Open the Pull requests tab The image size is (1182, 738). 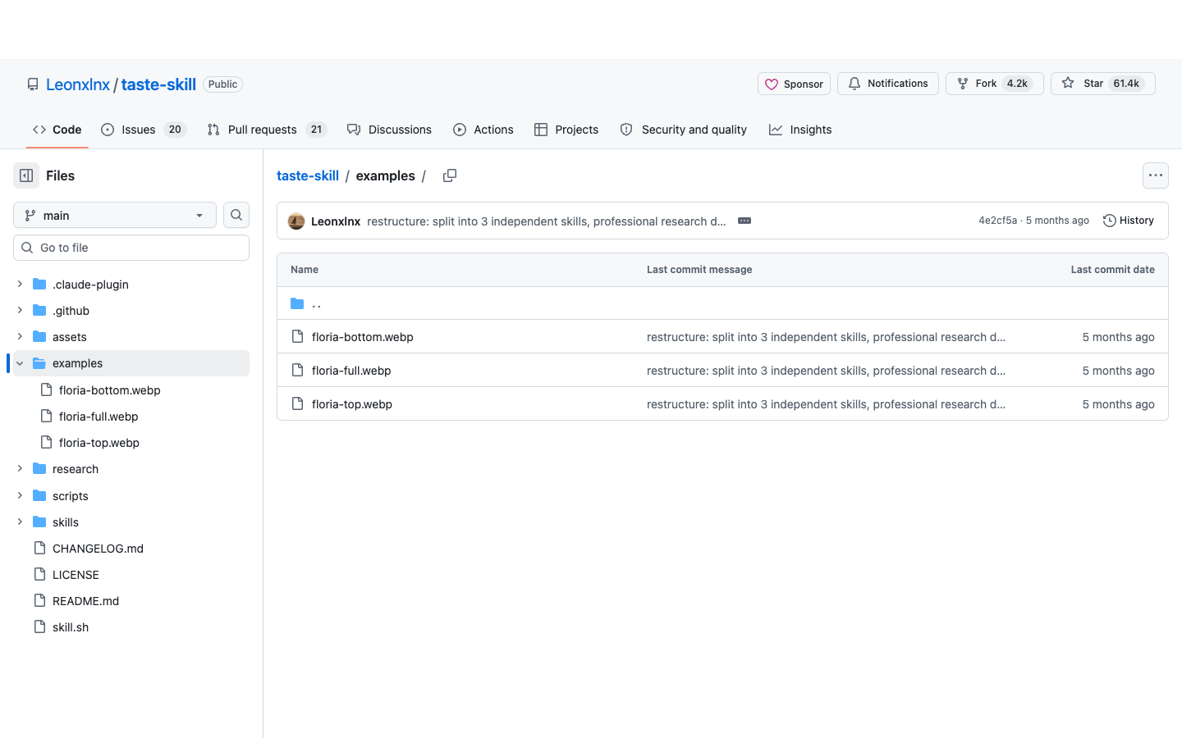coord(267,130)
